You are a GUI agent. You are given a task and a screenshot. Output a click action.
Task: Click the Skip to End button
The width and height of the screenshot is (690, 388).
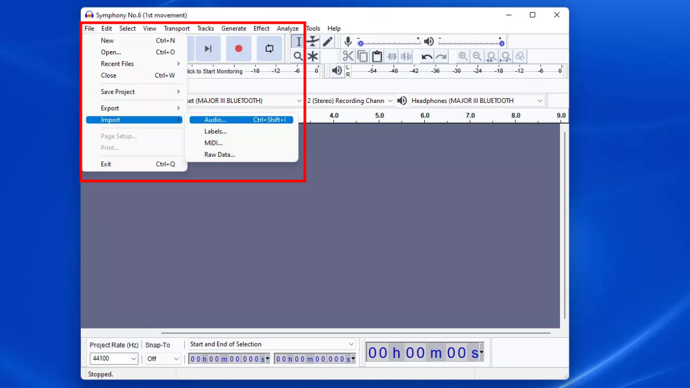(208, 48)
